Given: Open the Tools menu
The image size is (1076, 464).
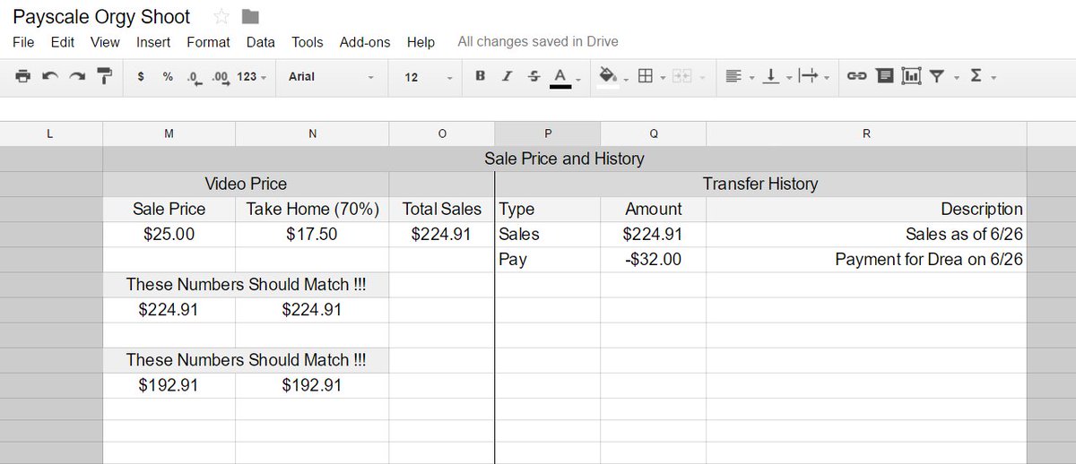Looking at the screenshot, I should tap(308, 42).
